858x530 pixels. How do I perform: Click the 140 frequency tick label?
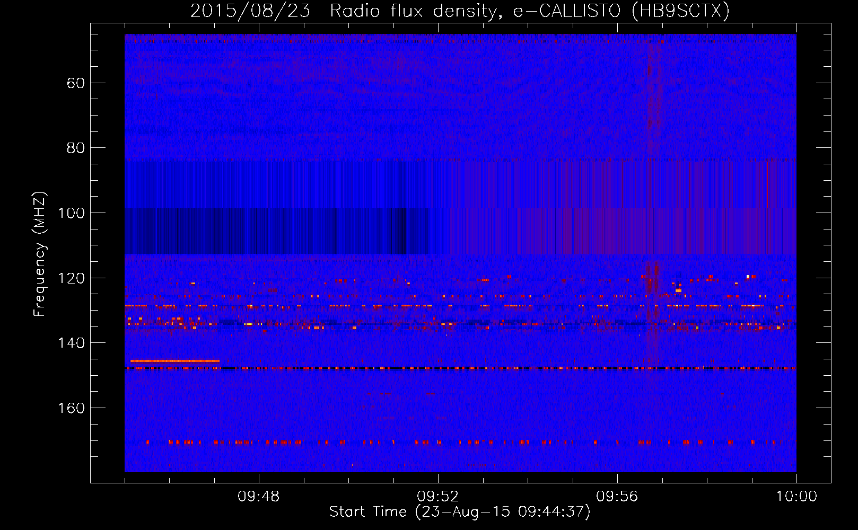click(x=71, y=343)
